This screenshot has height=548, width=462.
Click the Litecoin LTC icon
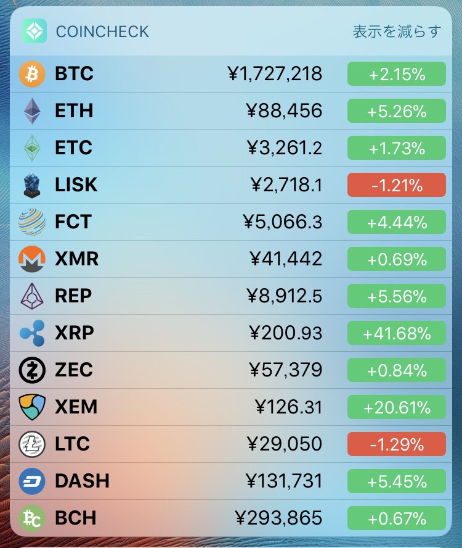pyautogui.click(x=32, y=444)
